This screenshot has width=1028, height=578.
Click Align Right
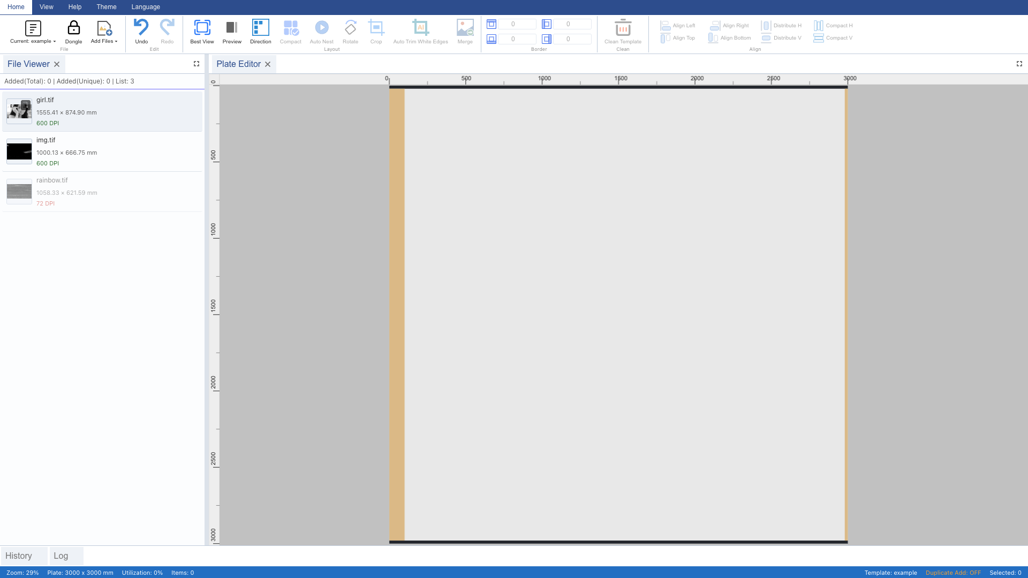tap(729, 26)
